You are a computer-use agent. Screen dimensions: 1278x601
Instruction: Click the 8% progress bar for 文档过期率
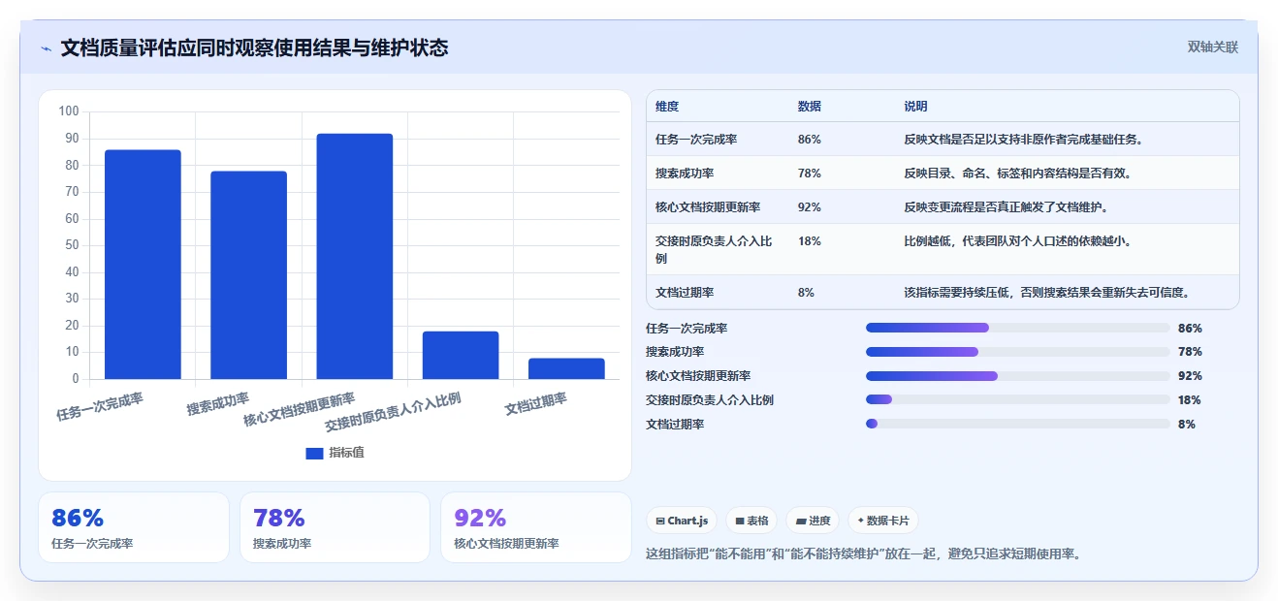pyautogui.click(x=1017, y=424)
